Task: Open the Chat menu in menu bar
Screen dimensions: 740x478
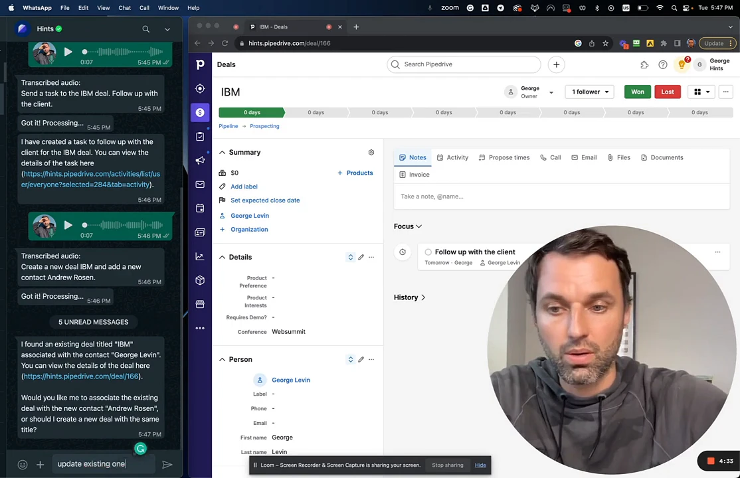Action: (125, 8)
